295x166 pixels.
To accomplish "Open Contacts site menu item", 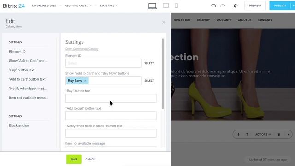I will pyautogui.click(x=265, y=20).
